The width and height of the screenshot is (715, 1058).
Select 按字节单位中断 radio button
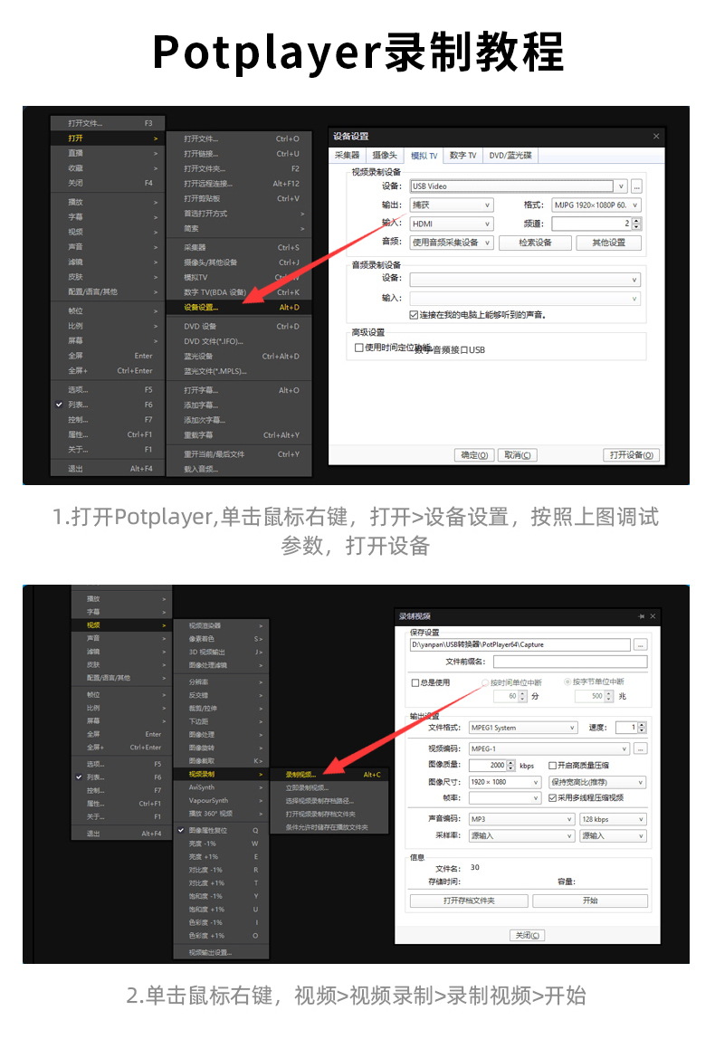567,682
